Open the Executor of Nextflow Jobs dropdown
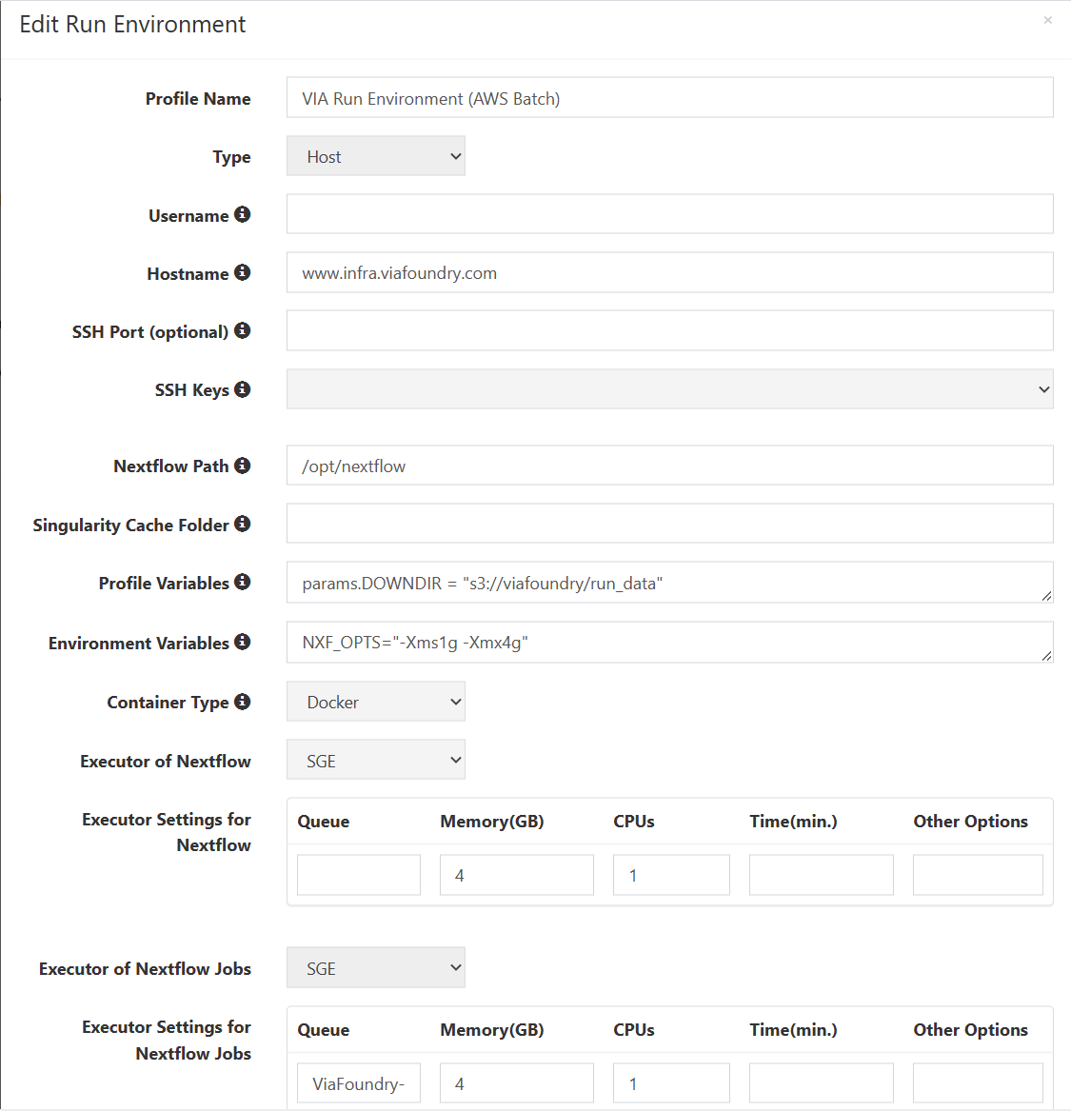Image resolution: width=1071 pixels, height=1111 pixels. coord(375,967)
